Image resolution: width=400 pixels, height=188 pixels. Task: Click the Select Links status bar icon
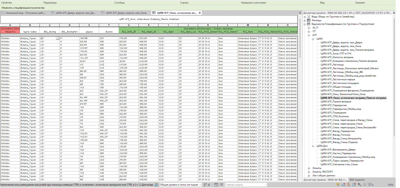[x=338, y=185]
